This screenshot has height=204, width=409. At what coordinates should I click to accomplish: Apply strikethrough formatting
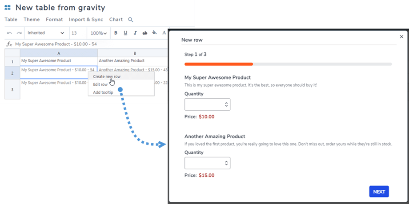tap(145, 33)
